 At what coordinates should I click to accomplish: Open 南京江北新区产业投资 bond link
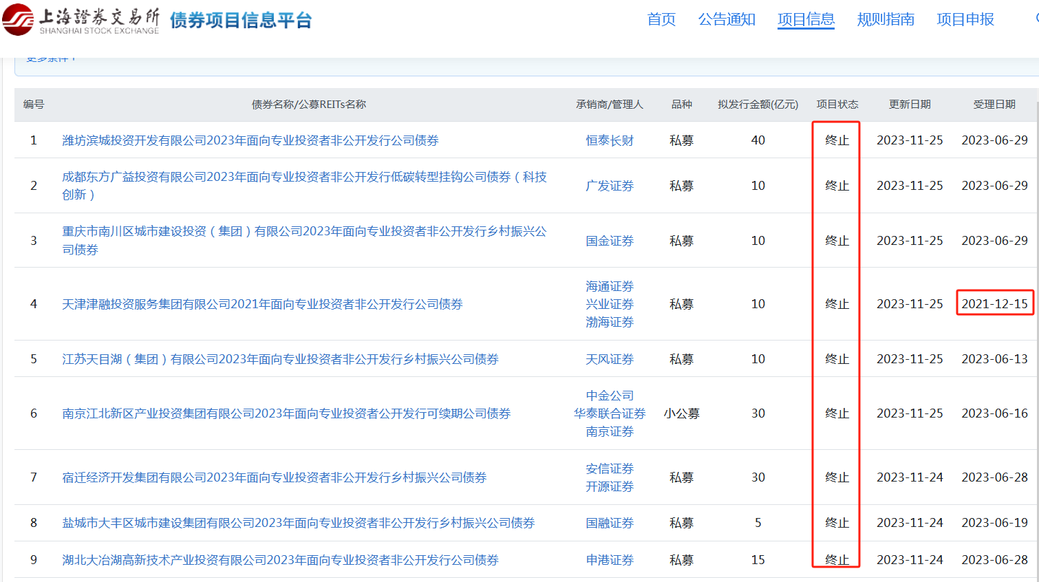(286, 413)
